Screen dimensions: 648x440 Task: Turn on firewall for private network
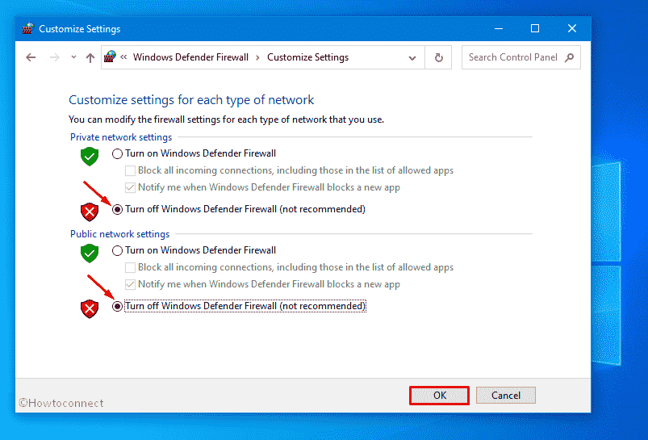pos(117,154)
